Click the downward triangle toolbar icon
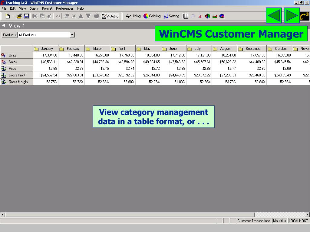Image resolution: width=310 pixels, height=232 pixels. (x=88, y=16)
